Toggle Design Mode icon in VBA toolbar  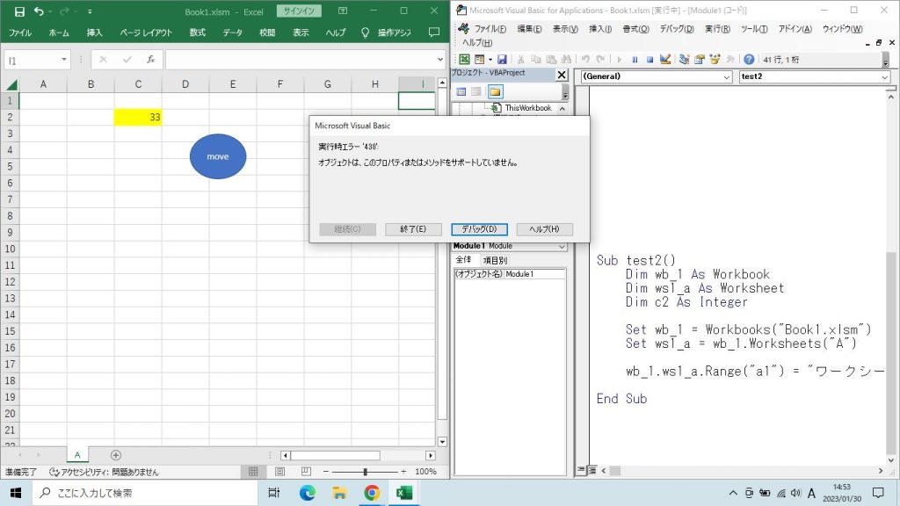point(665,60)
